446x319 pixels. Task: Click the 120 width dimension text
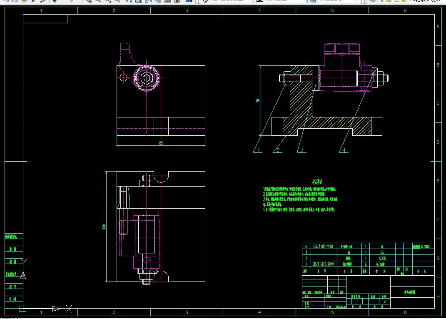(161, 143)
